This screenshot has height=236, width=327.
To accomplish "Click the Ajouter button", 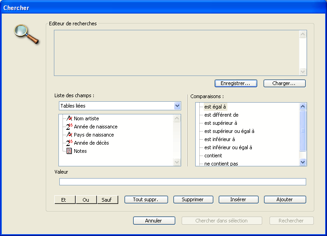I will click(285, 199).
